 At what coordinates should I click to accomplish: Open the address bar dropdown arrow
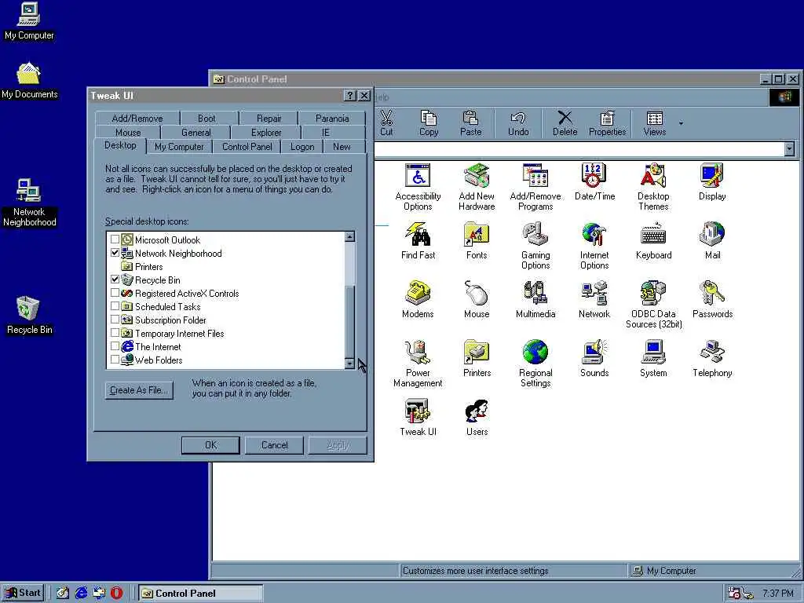tap(789, 148)
